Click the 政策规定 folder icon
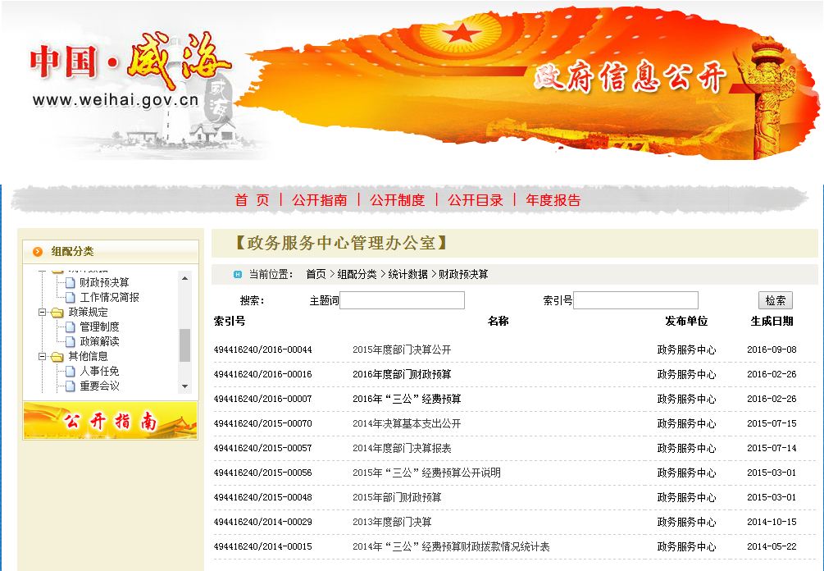824x571 pixels. coord(57,313)
